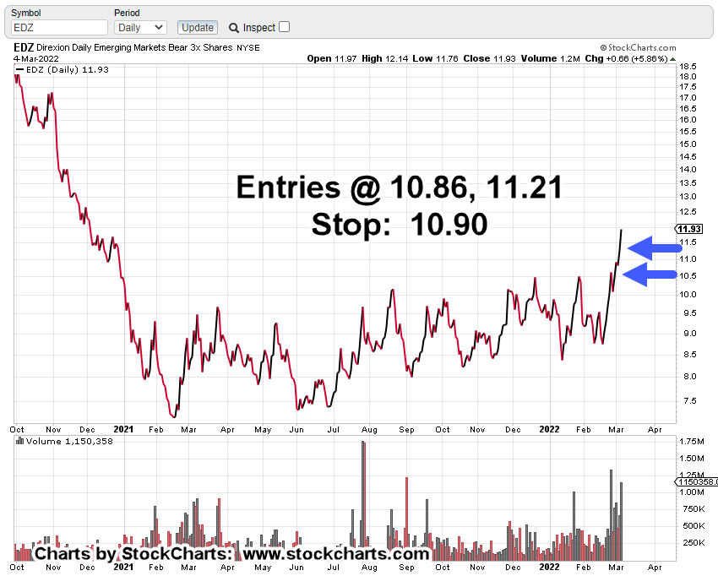Click the www.stockcharts.com watermark text
Image resolution: width=718 pixels, height=576 pixels.
click(336, 554)
